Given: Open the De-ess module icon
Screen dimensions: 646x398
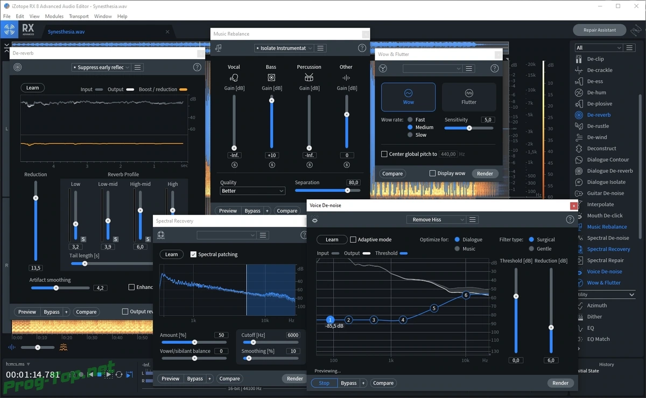Looking at the screenshot, I should coord(579,81).
